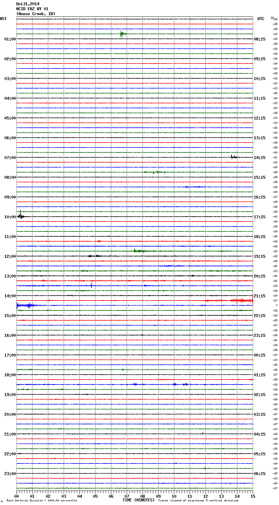Select the 07:00 MST time label

point(10,158)
